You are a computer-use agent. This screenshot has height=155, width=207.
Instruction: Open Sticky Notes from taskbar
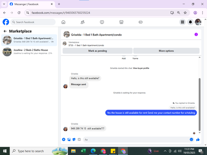[113, 151]
